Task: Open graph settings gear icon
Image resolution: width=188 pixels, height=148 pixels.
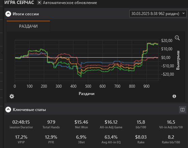Action: pos(12,96)
